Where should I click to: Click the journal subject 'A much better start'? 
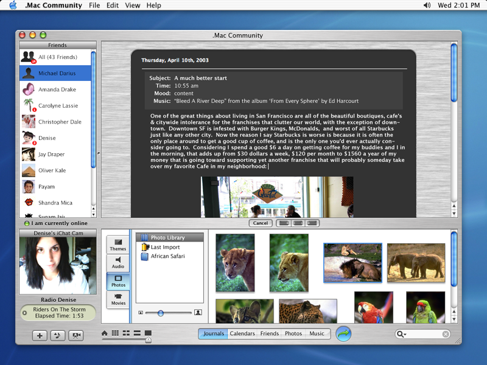tap(200, 78)
